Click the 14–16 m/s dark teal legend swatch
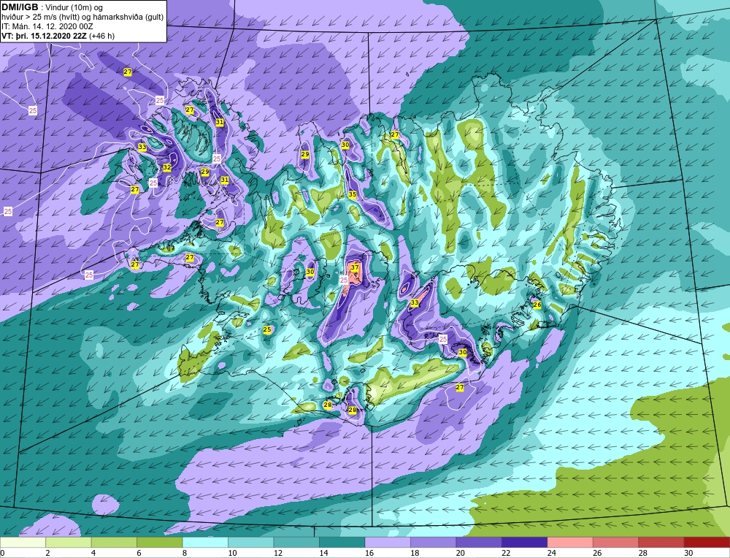 click(x=342, y=543)
